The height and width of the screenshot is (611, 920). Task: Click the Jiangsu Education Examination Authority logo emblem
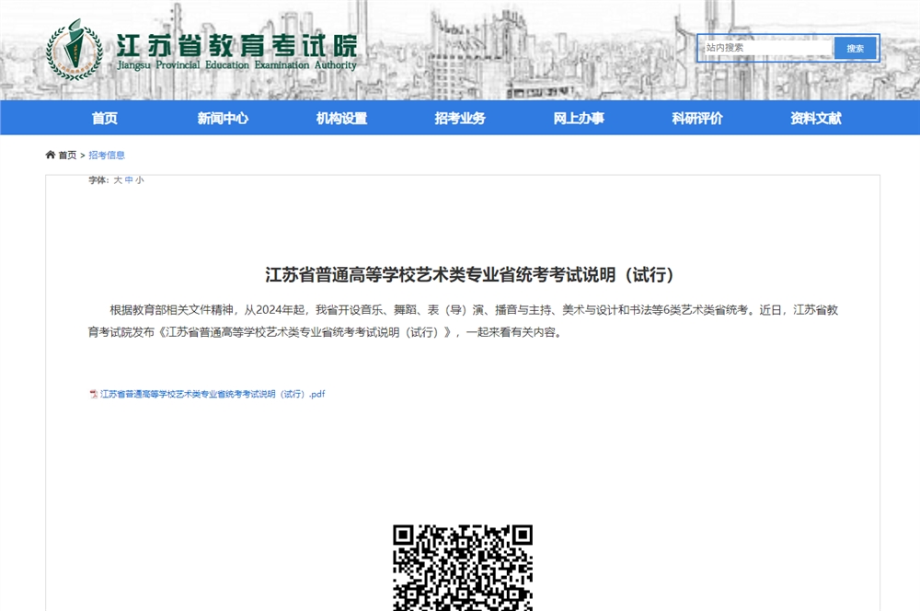coord(75,50)
